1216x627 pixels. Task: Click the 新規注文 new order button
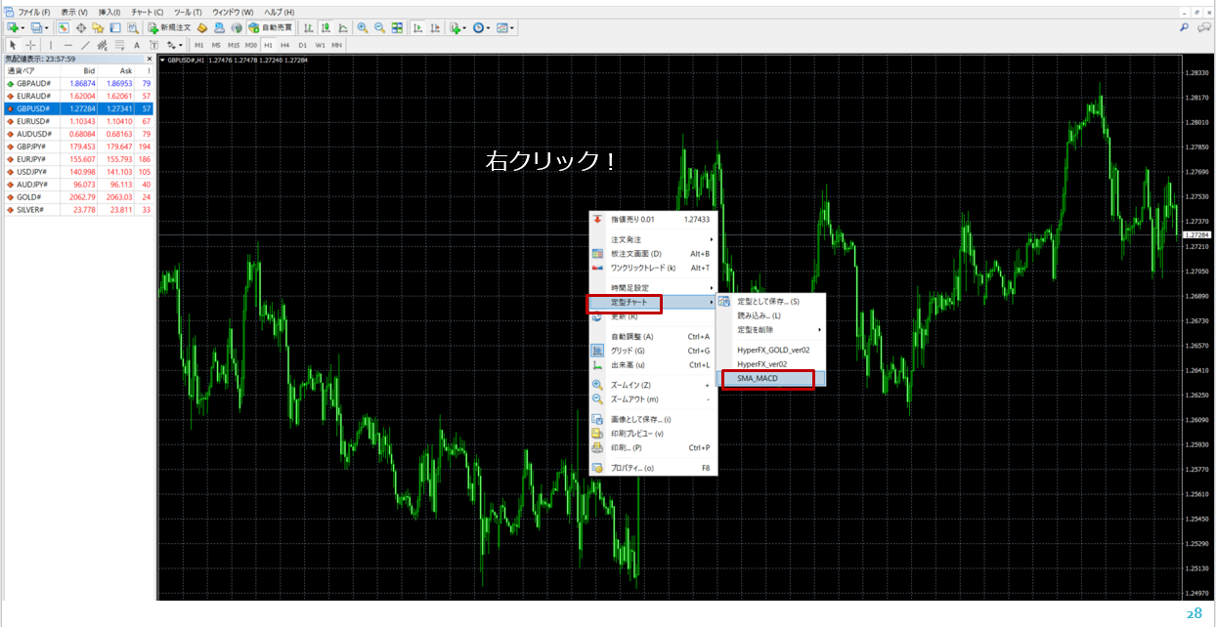click(170, 28)
